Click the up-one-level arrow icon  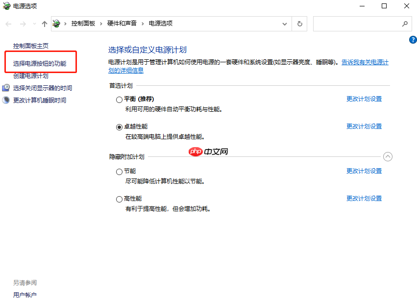tap(44, 23)
